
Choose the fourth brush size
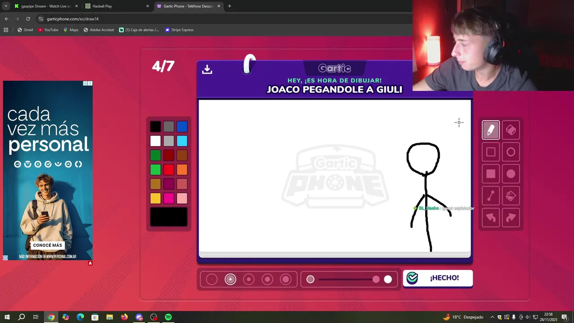tap(267, 279)
